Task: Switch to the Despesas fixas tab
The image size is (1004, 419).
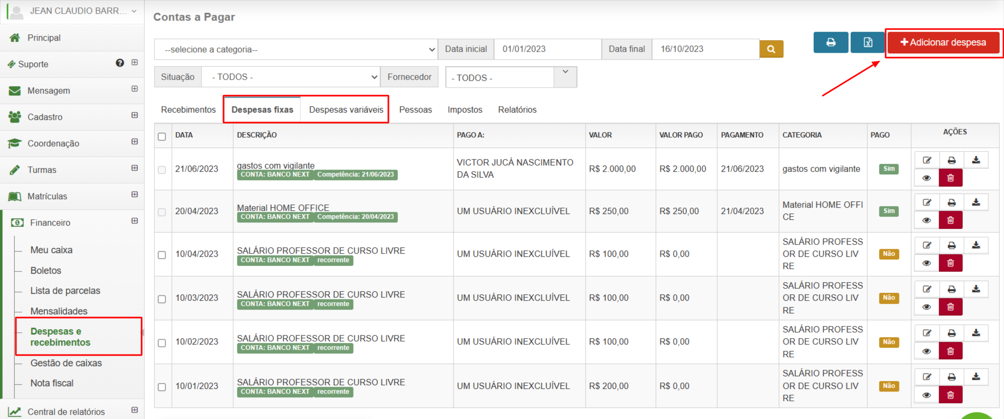Action: [262, 109]
